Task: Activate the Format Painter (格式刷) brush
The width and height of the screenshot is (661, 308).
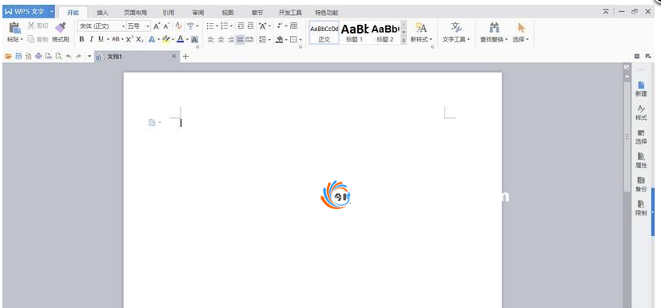Action: pos(60,28)
